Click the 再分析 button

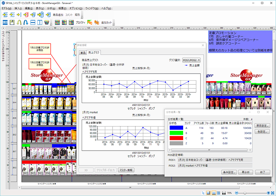click(245, 172)
